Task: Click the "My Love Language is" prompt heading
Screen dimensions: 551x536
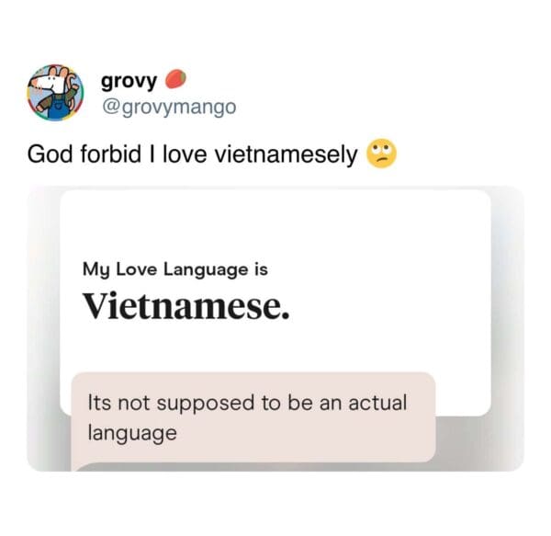Action: coord(175,270)
